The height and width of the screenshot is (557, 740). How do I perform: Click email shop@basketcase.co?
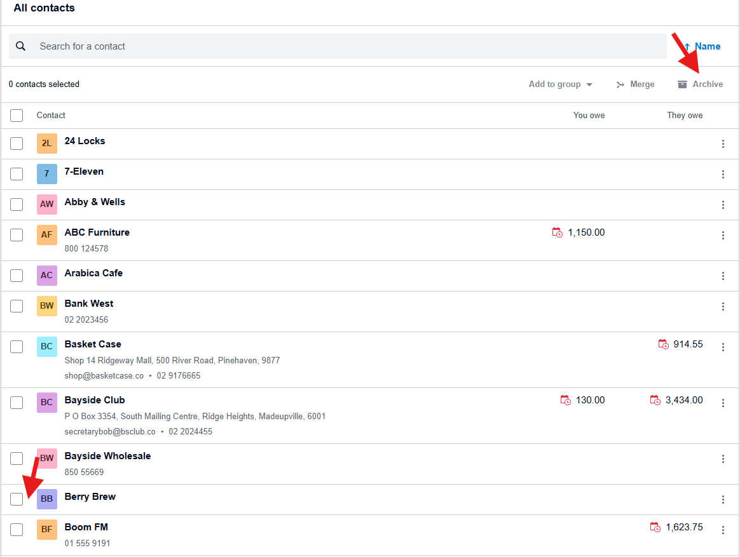(104, 376)
